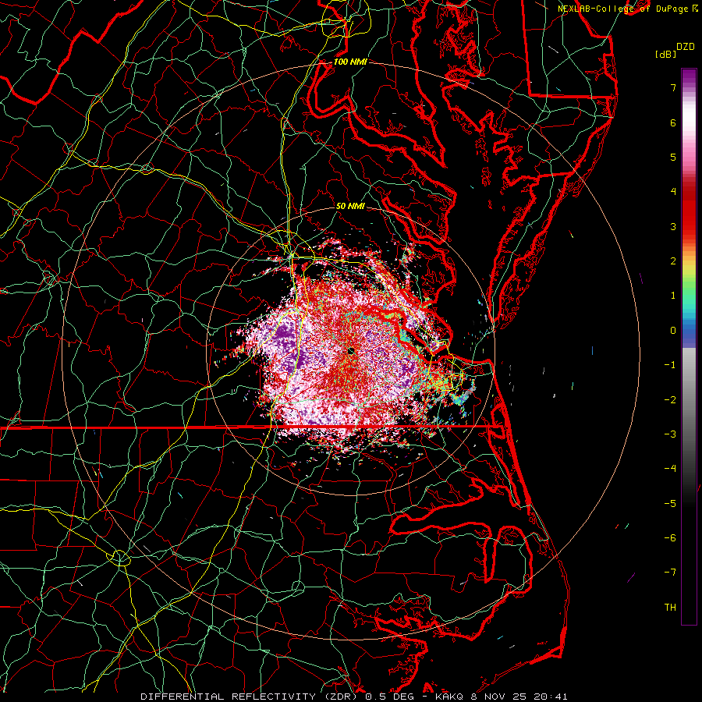
Task: Click the DIFFERENTIAL REFLECTIVITY (ZDR) caption text
Action: click(250, 697)
